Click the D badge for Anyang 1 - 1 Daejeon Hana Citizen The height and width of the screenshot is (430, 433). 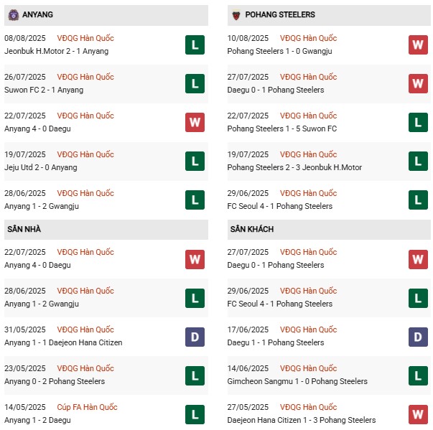point(195,337)
